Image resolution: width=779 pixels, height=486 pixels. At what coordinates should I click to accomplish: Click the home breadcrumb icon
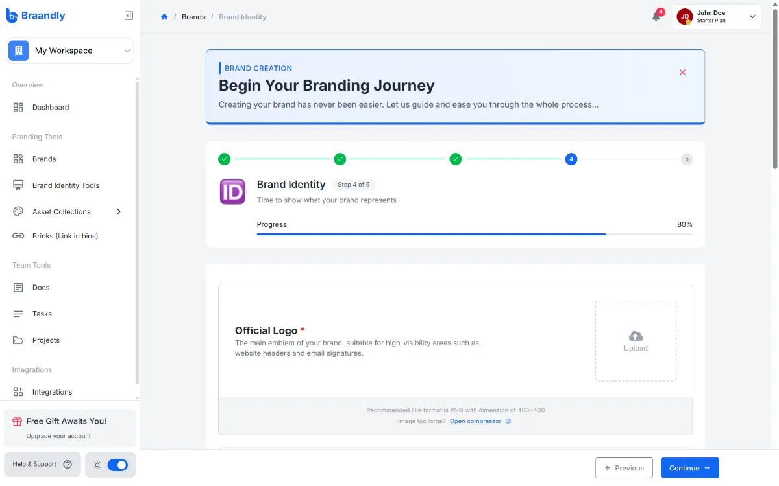pos(164,17)
